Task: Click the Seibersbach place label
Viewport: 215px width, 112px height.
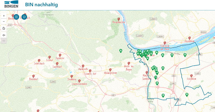Action: 39,64
